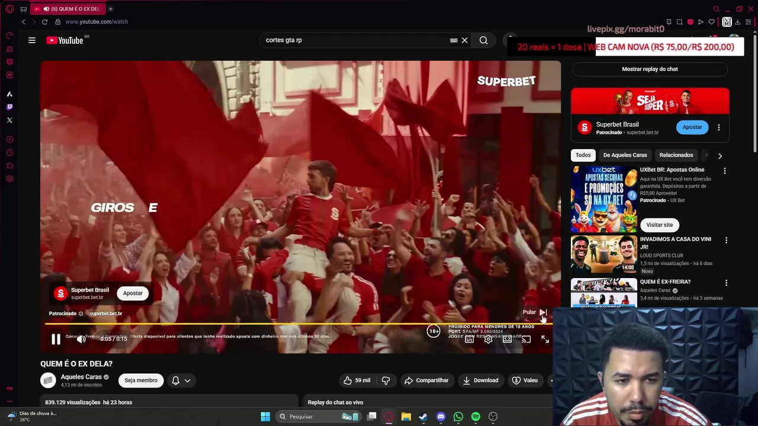Open the Windows Start menu
The height and width of the screenshot is (426, 758).
(x=265, y=417)
